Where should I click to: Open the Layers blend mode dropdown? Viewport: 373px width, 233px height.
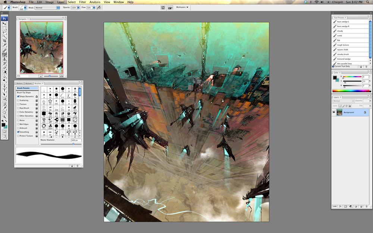(344, 101)
